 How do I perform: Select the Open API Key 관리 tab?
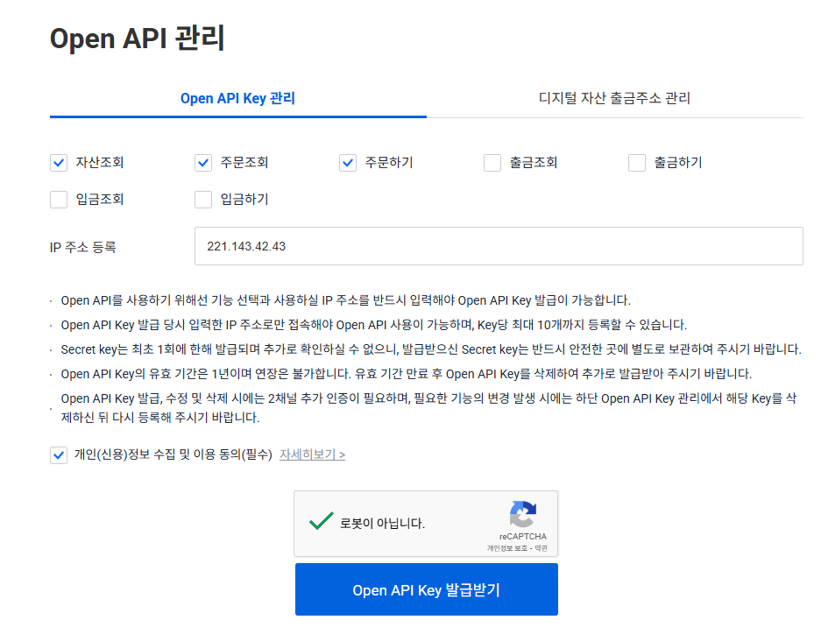pyautogui.click(x=237, y=98)
